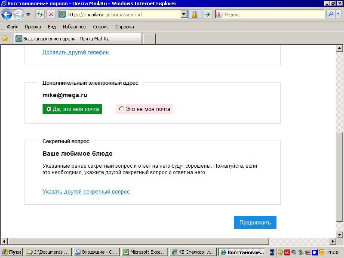Viewport: 344px width, 258px height.
Task: Click 'Добавить другой телефон' link
Action: (x=75, y=52)
